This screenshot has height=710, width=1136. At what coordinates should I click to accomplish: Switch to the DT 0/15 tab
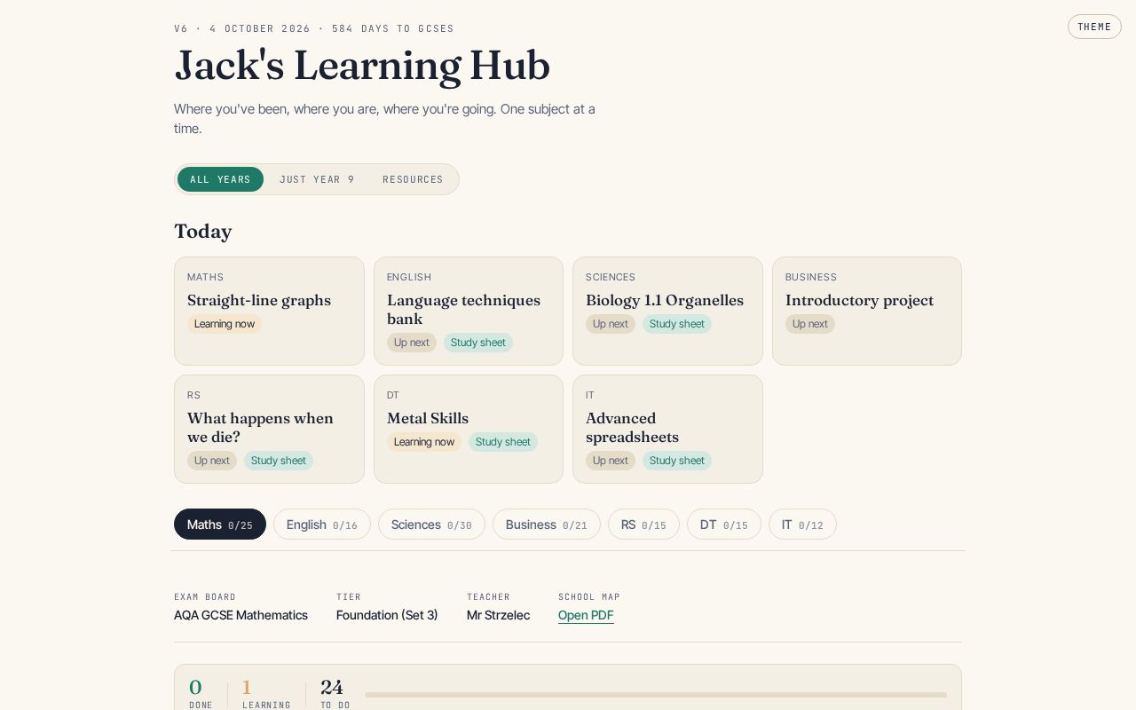pos(724,525)
